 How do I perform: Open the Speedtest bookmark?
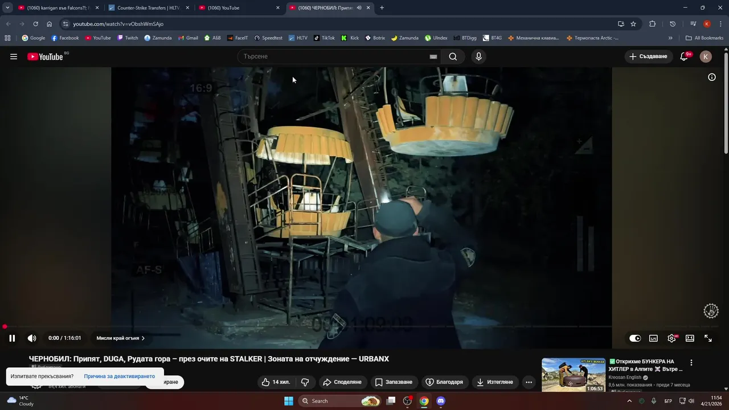click(268, 38)
